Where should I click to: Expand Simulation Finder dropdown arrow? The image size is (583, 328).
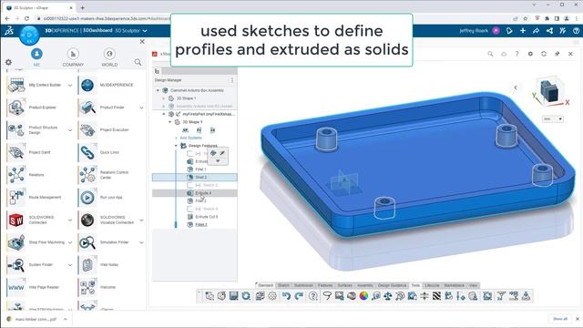(141, 242)
